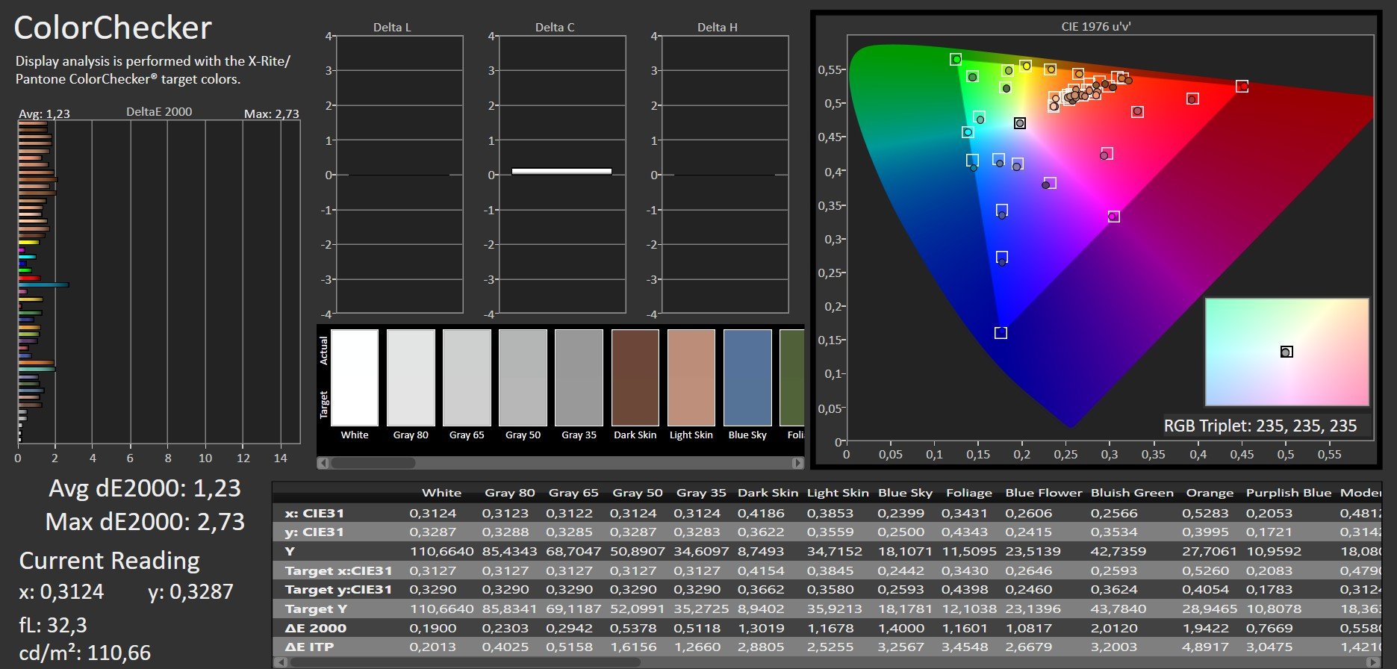Screen dimensions: 1397x669
Task: Select the White color swatch
Action: click(x=355, y=378)
